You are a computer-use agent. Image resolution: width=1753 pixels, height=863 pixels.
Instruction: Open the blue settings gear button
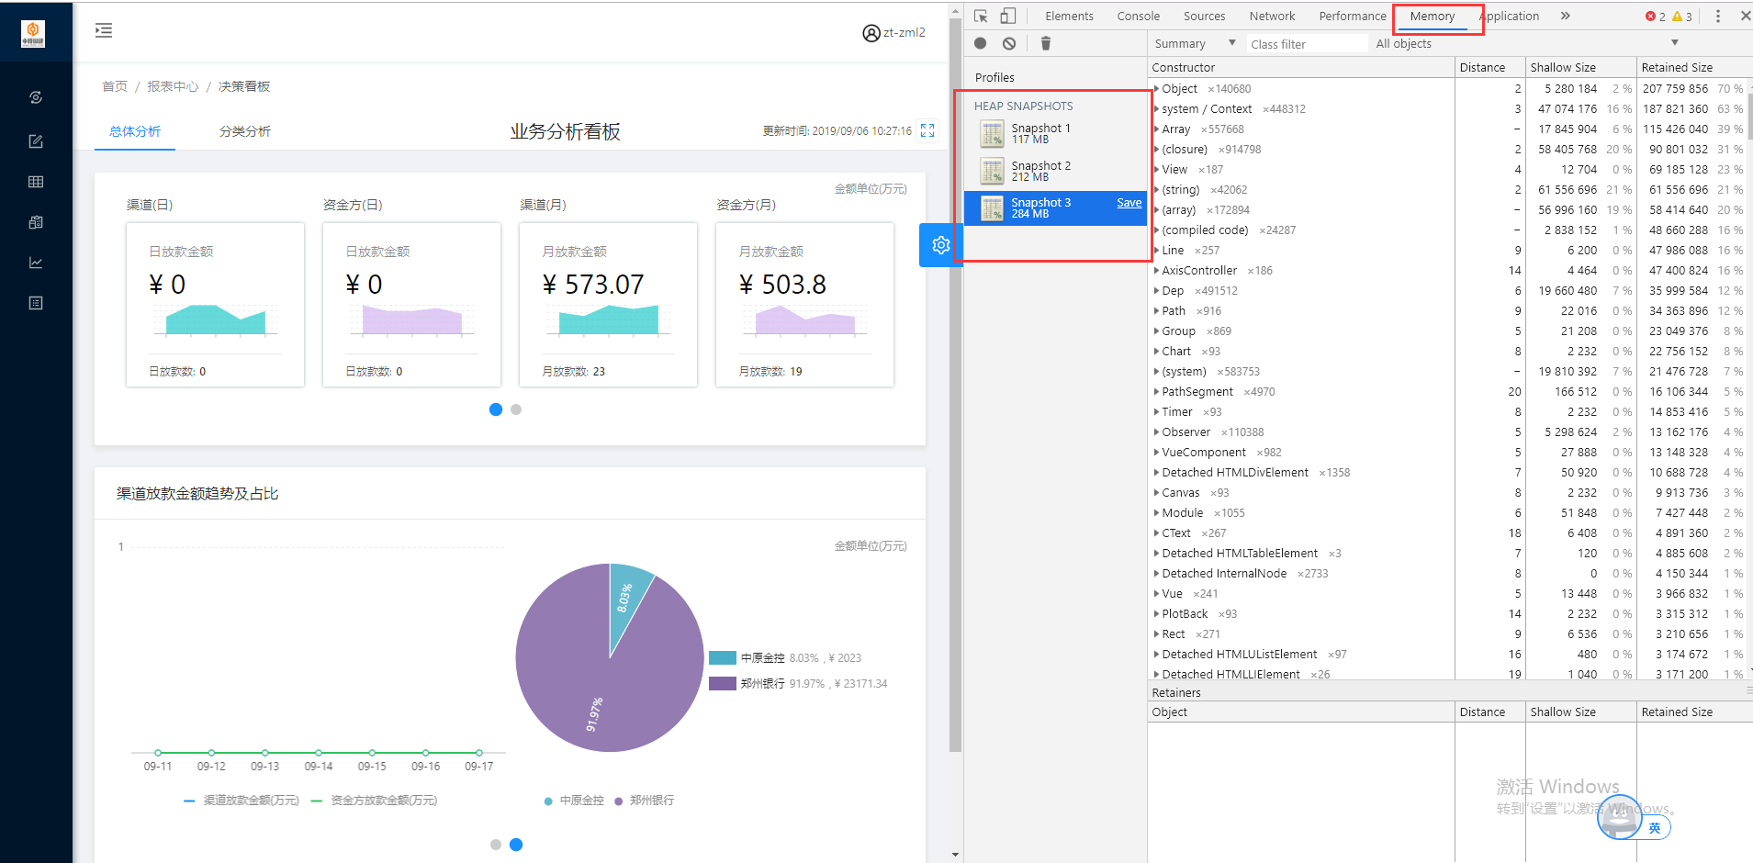pos(940,245)
